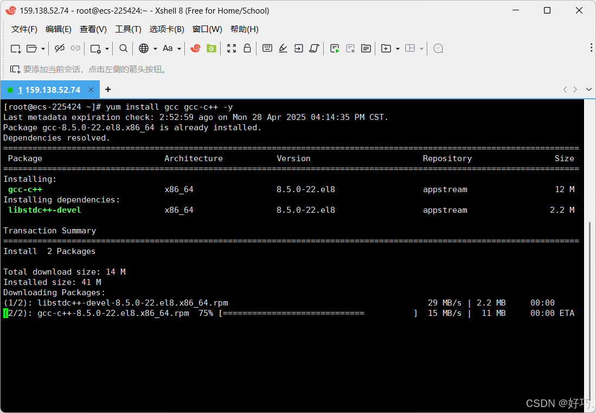Open the log viewer document icon
The image size is (596, 413).
366,48
